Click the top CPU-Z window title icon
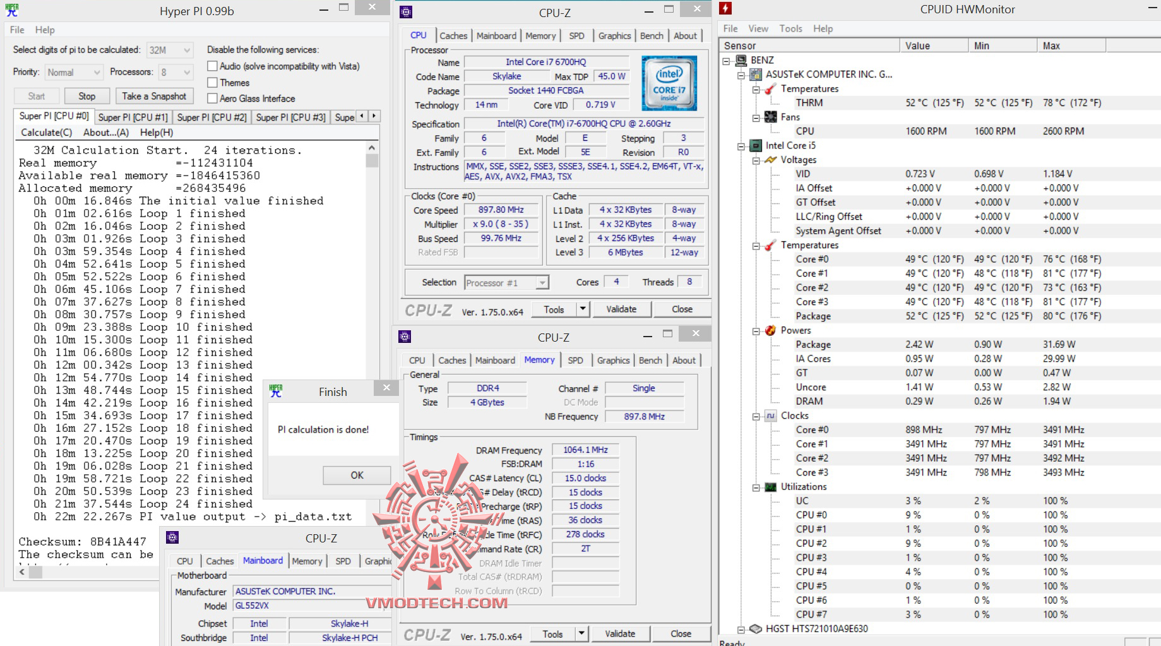The image size is (1161, 646). pos(406,12)
